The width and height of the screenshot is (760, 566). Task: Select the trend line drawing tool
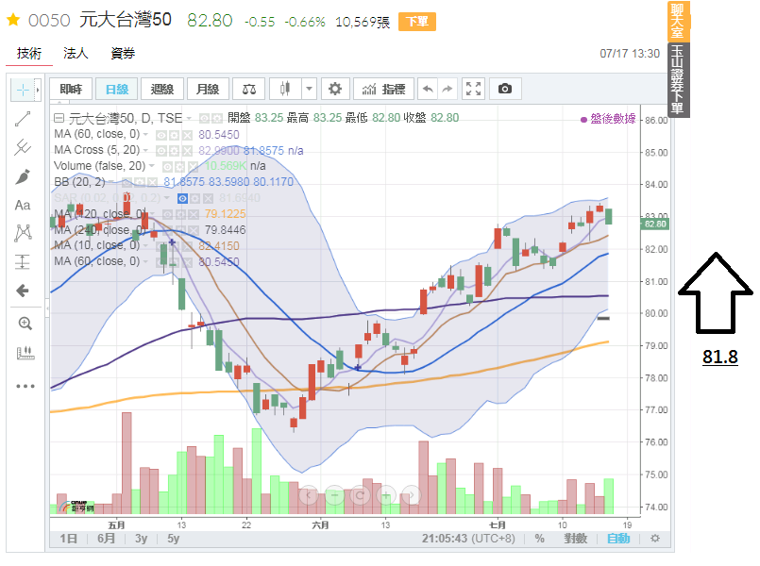[x=23, y=119]
